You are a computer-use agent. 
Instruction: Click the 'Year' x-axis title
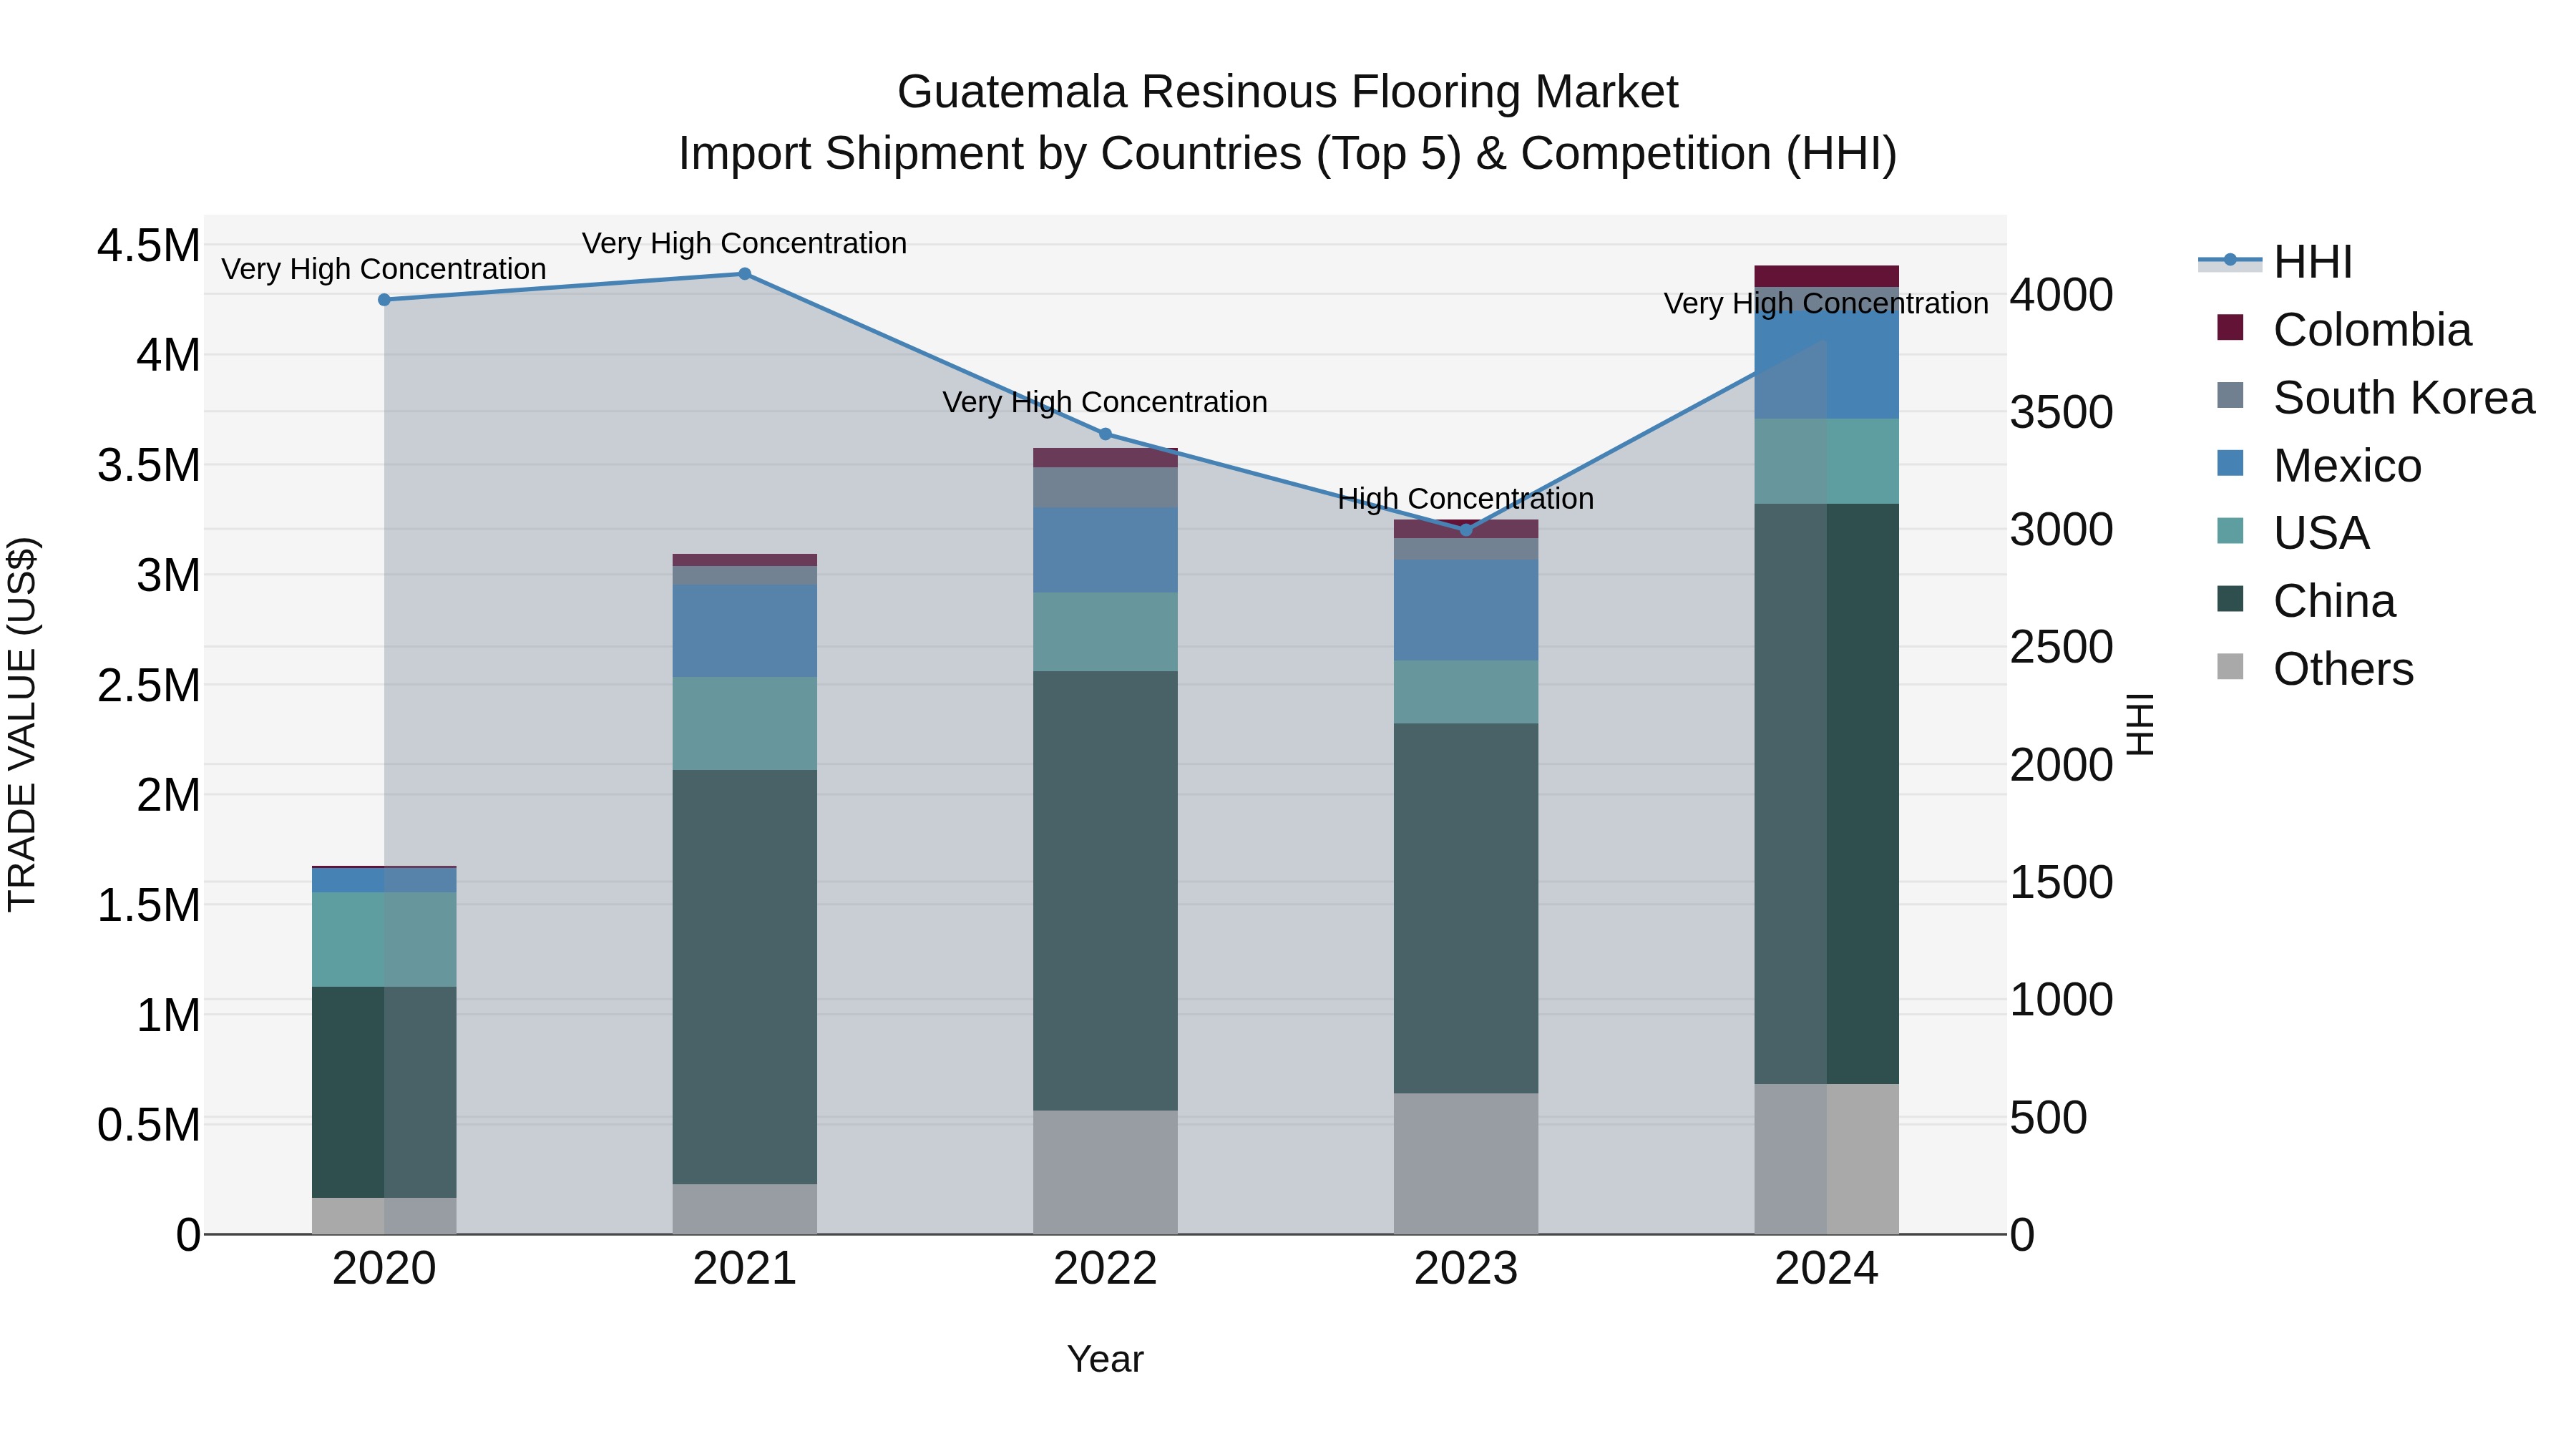[x=1105, y=1360]
